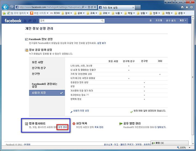Expand the 은행 favorites folder
Screen dimensions: 196x151
click(180, 13)
